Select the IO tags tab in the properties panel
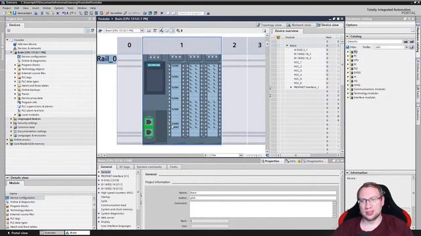The image size is (421, 236). click(124, 167)
